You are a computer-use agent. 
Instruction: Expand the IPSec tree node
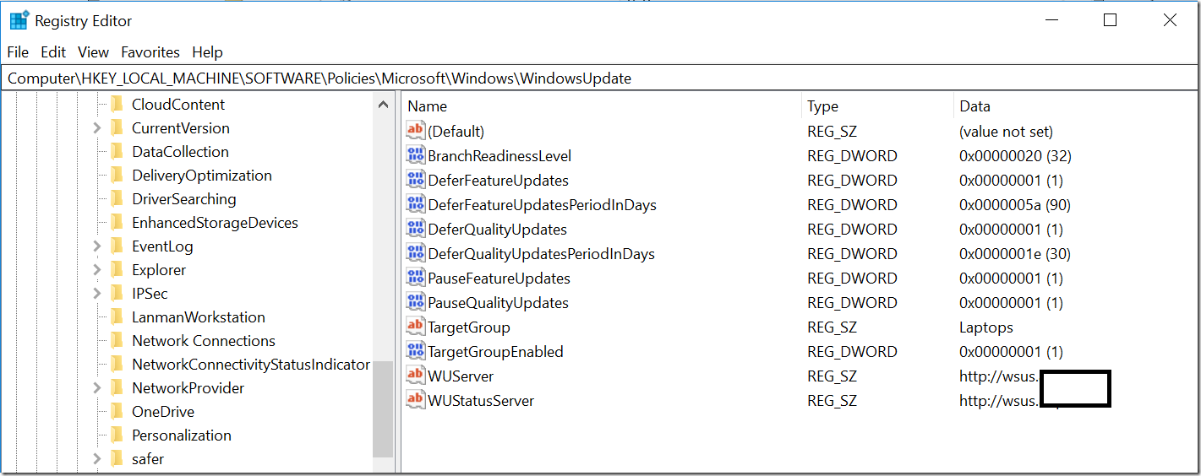[96, 294]
